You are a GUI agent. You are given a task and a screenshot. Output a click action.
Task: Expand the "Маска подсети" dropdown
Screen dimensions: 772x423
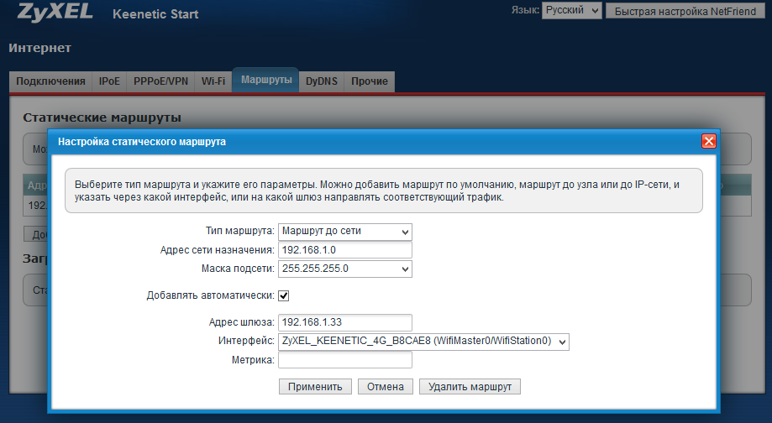[x=344, y=269]
